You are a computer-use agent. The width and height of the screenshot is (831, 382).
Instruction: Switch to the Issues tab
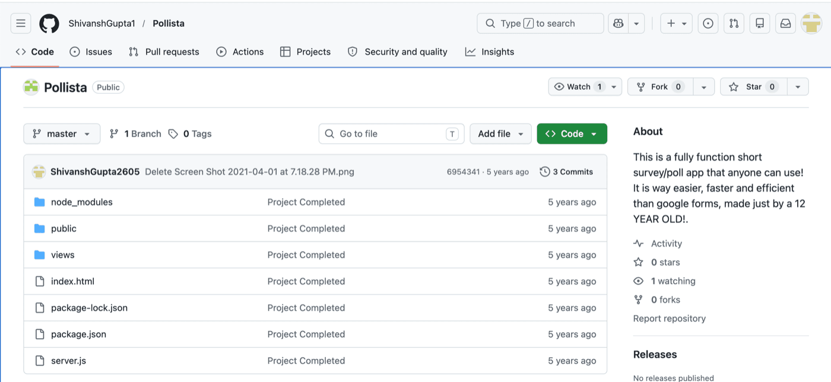coord(91,52)
